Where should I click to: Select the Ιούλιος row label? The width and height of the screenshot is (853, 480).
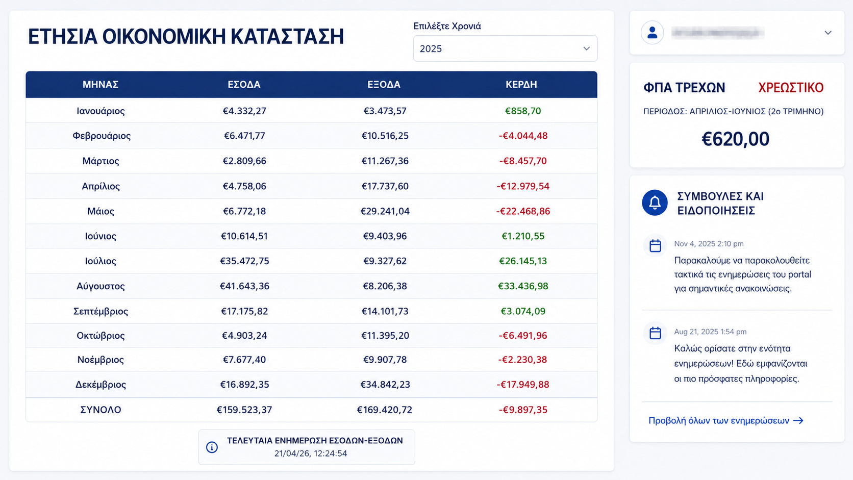point(101,261)
